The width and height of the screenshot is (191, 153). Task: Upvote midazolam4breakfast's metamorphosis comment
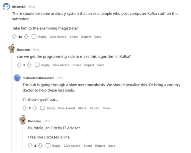coord(25,108)
